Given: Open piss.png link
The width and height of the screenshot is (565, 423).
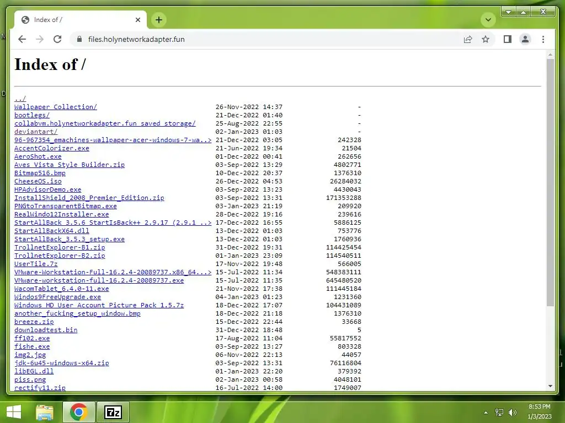Looking at the screenshot, I should [x=30, y=380].
